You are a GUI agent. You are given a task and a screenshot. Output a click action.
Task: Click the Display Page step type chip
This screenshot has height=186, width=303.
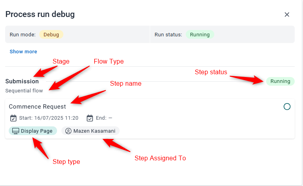click(33, 131)
